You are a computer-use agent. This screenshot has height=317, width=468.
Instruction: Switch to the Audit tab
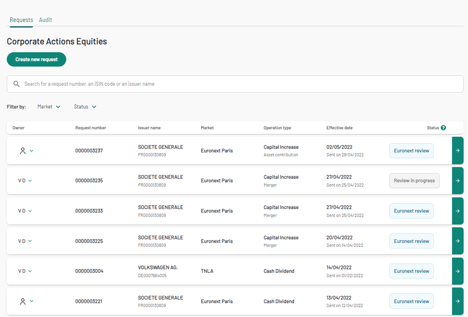coord(45,20)
